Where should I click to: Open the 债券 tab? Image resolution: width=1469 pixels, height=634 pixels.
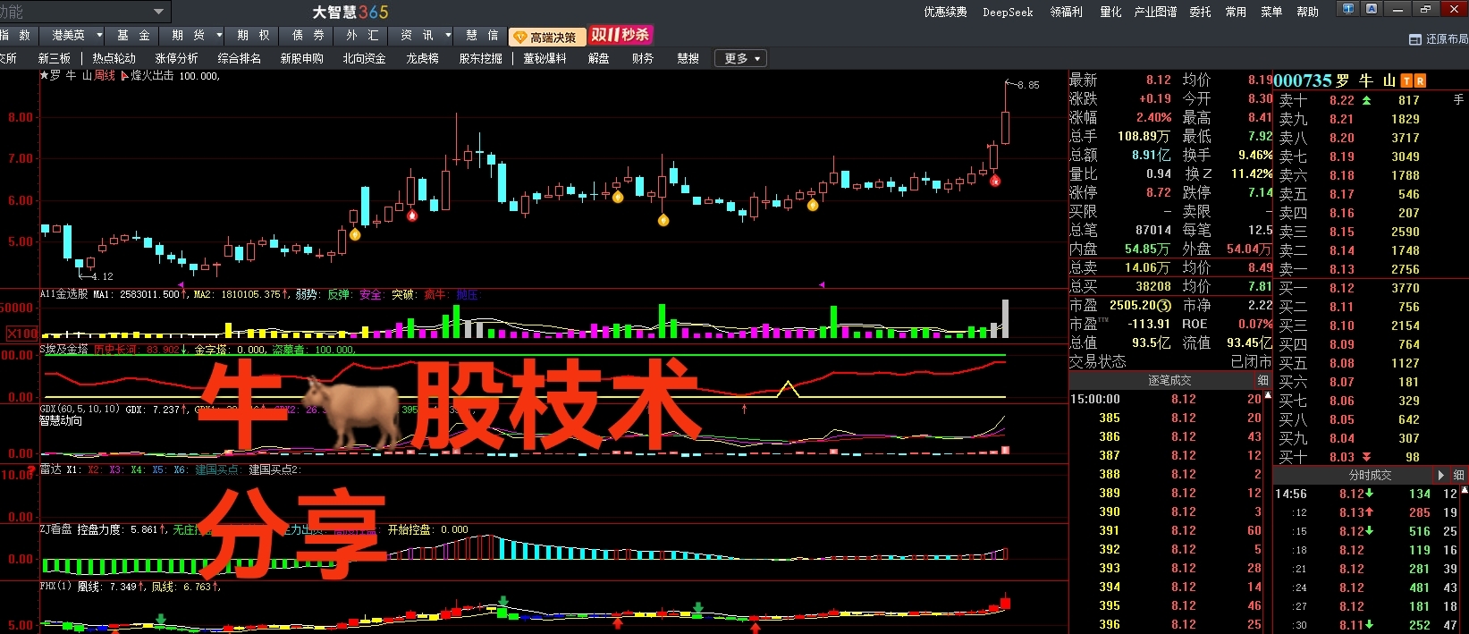308,36
